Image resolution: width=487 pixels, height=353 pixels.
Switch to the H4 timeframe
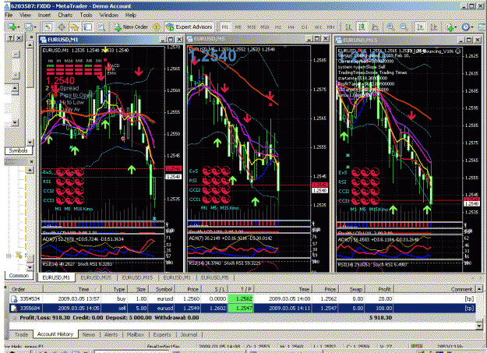click(291, 27)
